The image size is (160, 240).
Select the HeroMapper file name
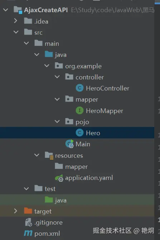pyautogui.click(x=105, y=111)
